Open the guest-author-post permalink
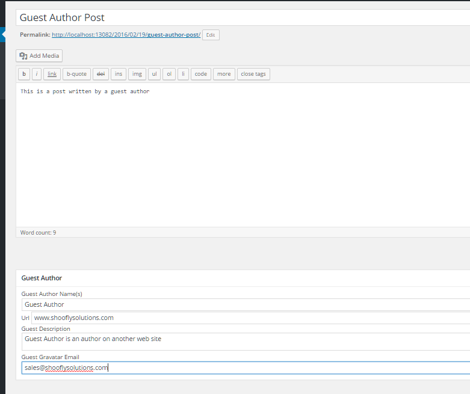 coord(126,35)
